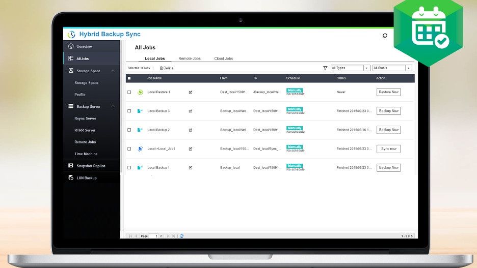Screen dimensions: 477x268
Task: Open the All Status dropdown
Action: (392, 68)
